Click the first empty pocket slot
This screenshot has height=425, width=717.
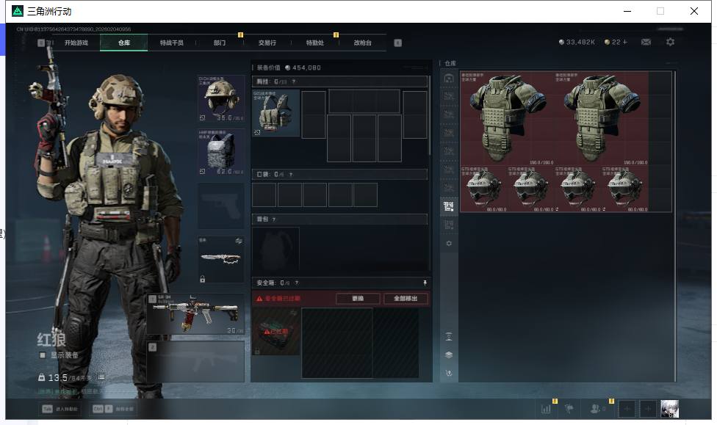264,195
